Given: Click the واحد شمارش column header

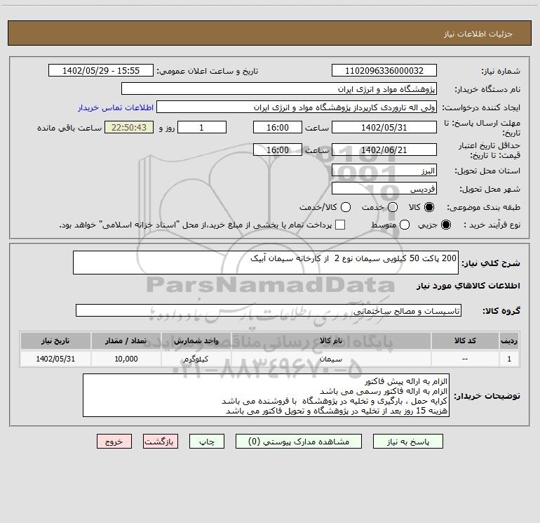Looking at the screenshot, I should pos(196,341).
